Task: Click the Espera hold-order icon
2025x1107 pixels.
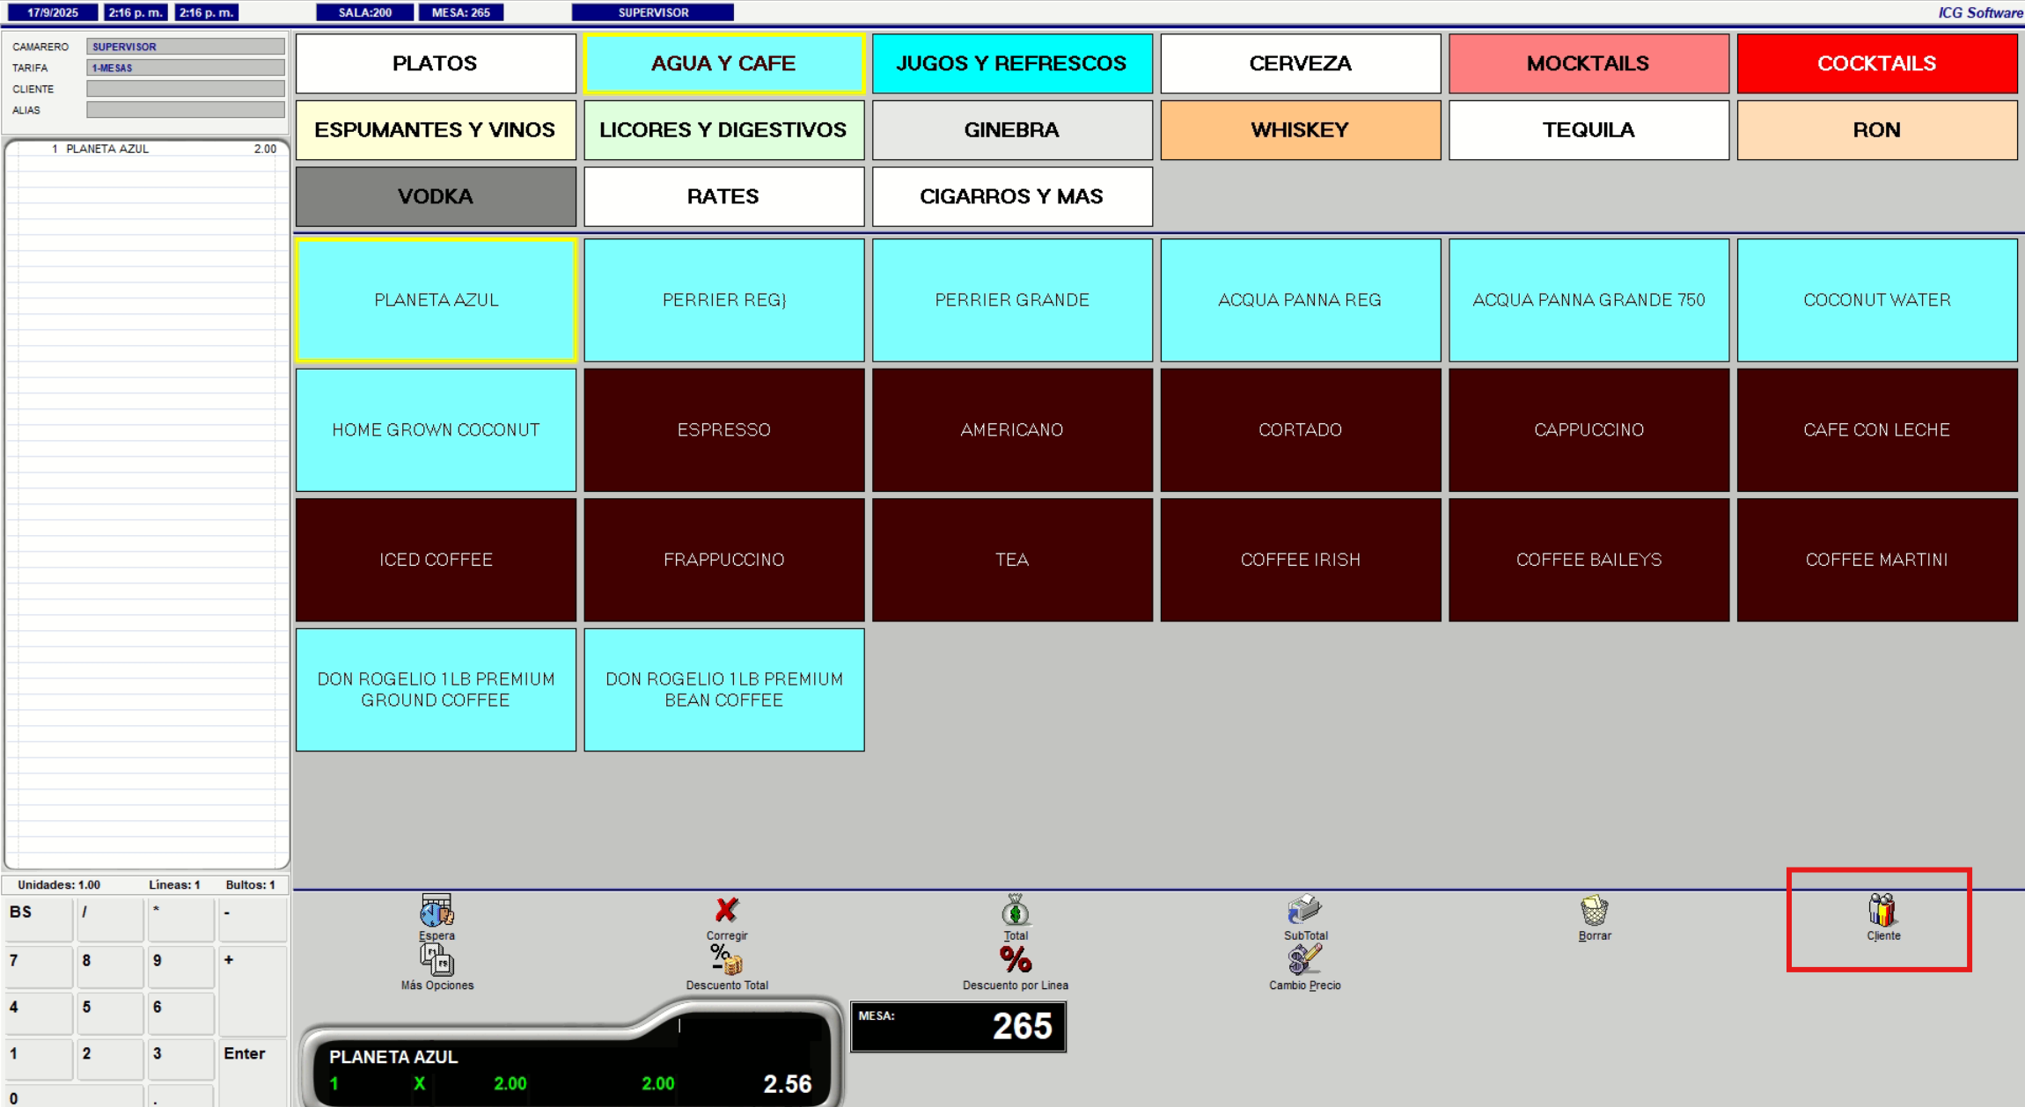Action: point(437,912)
